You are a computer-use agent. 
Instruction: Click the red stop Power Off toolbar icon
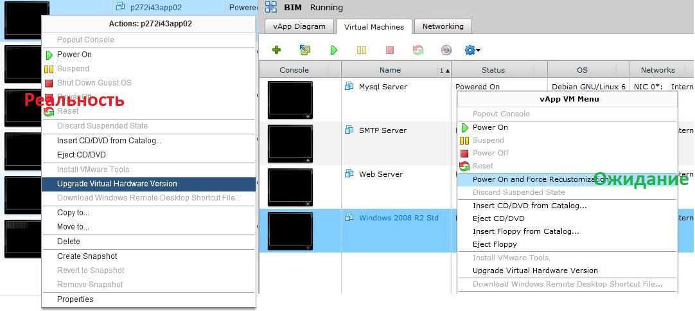pos(390,50)
